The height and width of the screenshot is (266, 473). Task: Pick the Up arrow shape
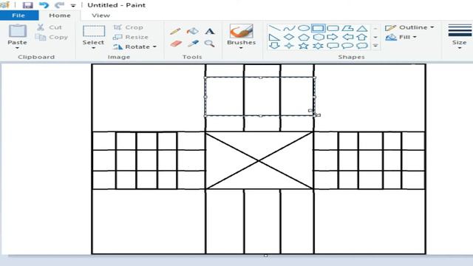coord(362,37)
